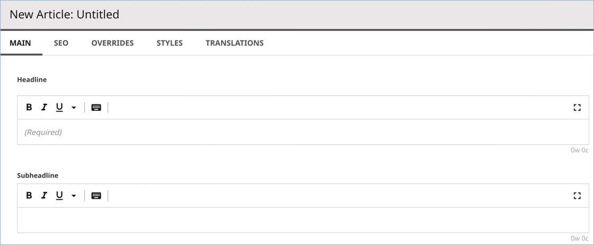
Task: Open Headline toolbar's more formatting dropdown arrow
Action: point(74,108)
